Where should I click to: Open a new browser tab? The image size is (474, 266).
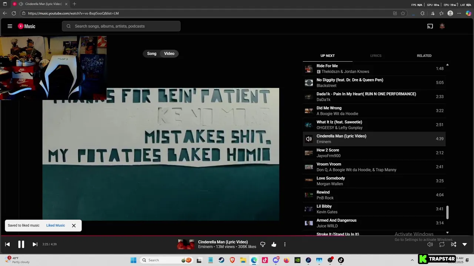[x=74, y=4]
